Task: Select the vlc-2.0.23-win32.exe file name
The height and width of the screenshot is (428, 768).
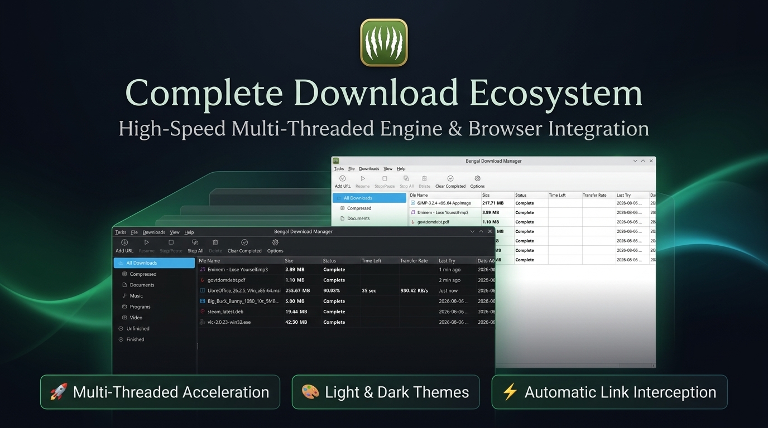Action: click(x=229, y=323)
